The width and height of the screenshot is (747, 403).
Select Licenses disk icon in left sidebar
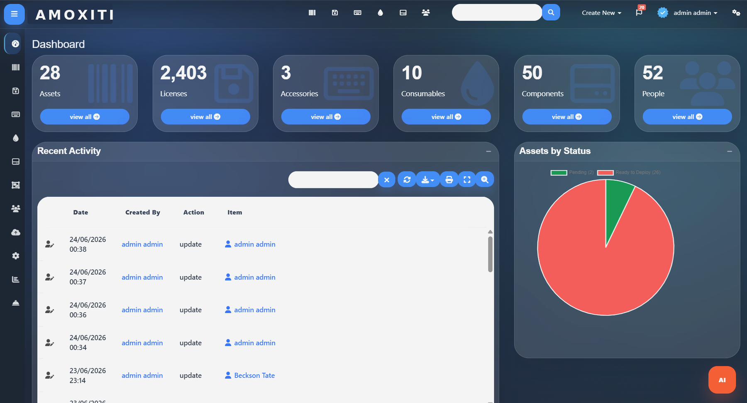click(16, 91)
